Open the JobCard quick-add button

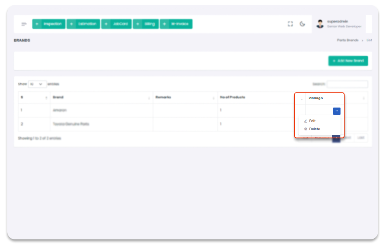(117, 24)
